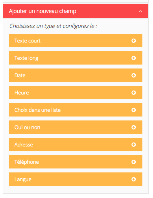The width and height of the screenshot is (153, 198).
Task: Select the Texte long field type
Action: pyautogui.click(x=76, y=58)
